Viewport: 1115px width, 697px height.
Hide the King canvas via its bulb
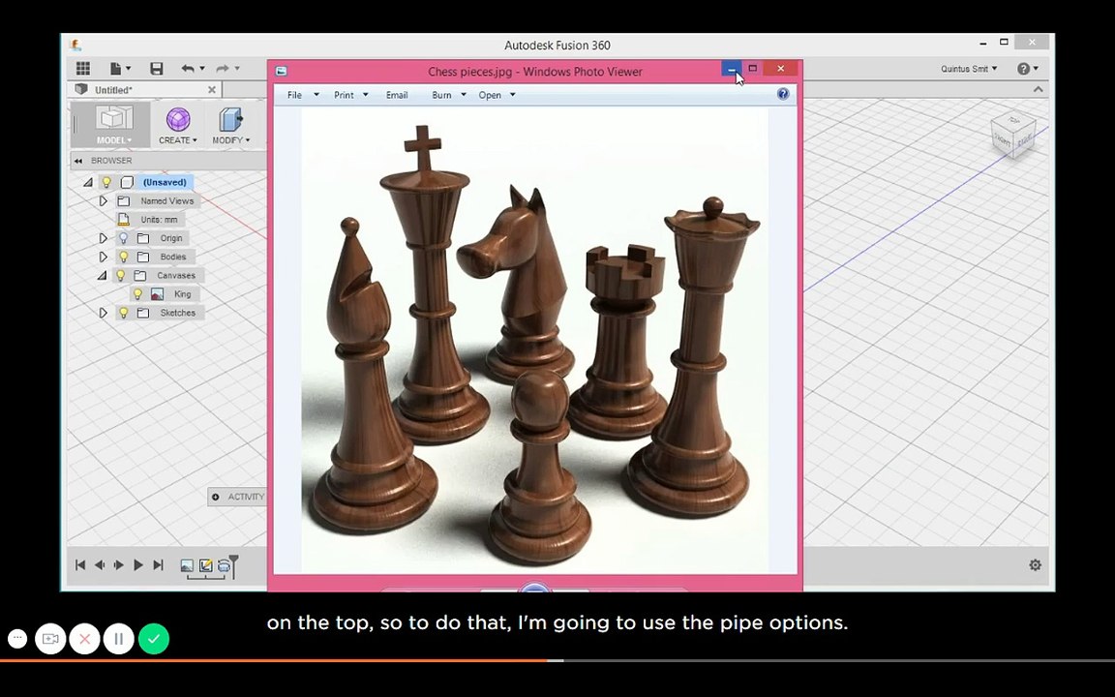(x=138, y=293)
